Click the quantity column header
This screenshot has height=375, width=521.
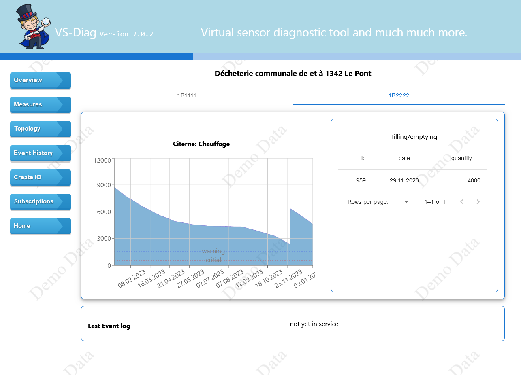click(461, 159)
